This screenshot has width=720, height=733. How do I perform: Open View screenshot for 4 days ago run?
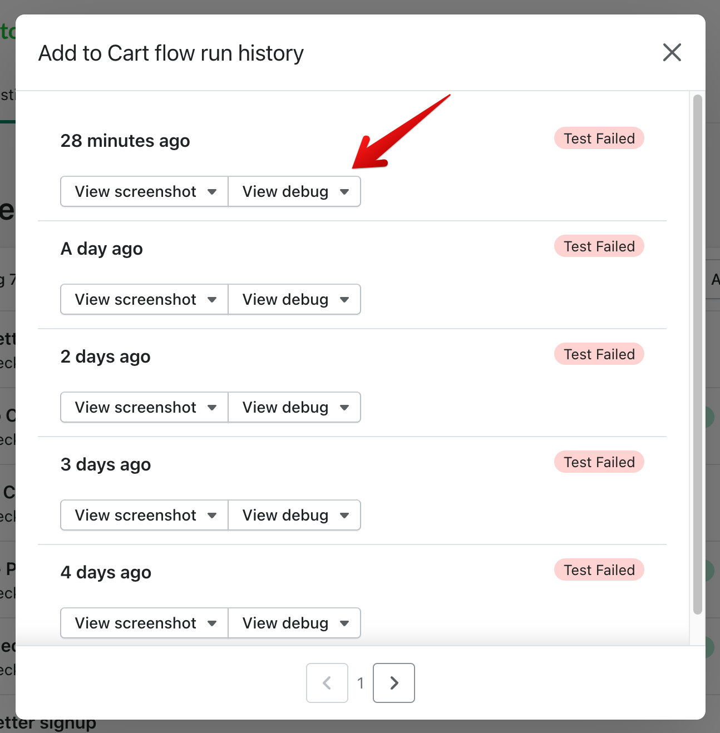(144, 623)
